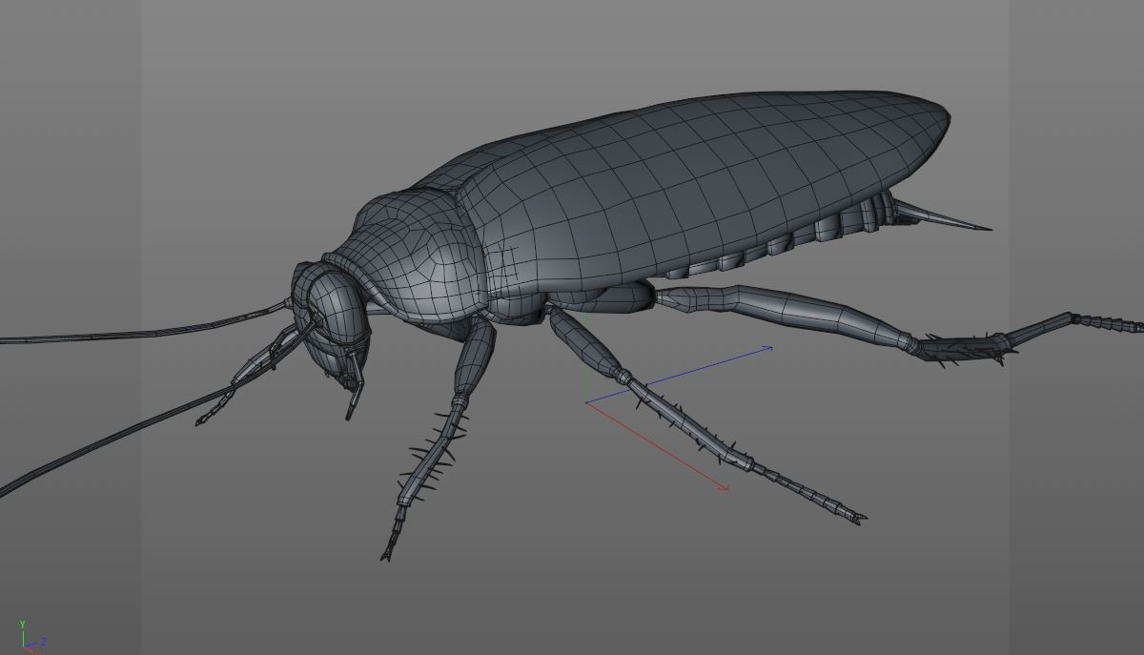
Task: Click the green Y label of the axis indicator
Action: 22,624
